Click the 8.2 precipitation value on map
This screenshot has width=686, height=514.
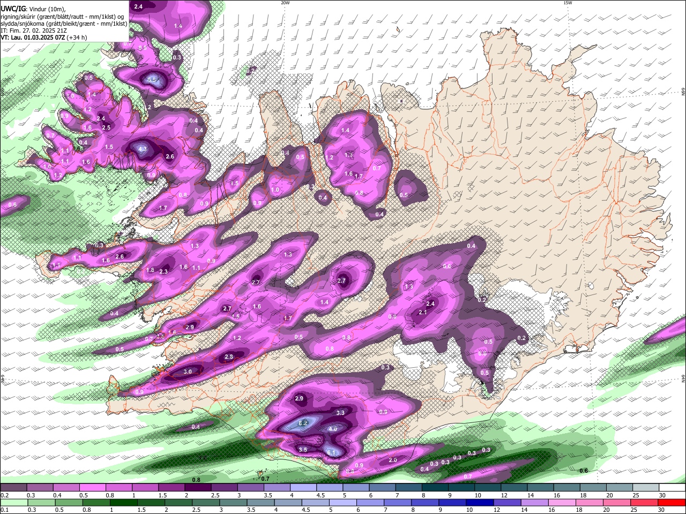pos(303,423)
